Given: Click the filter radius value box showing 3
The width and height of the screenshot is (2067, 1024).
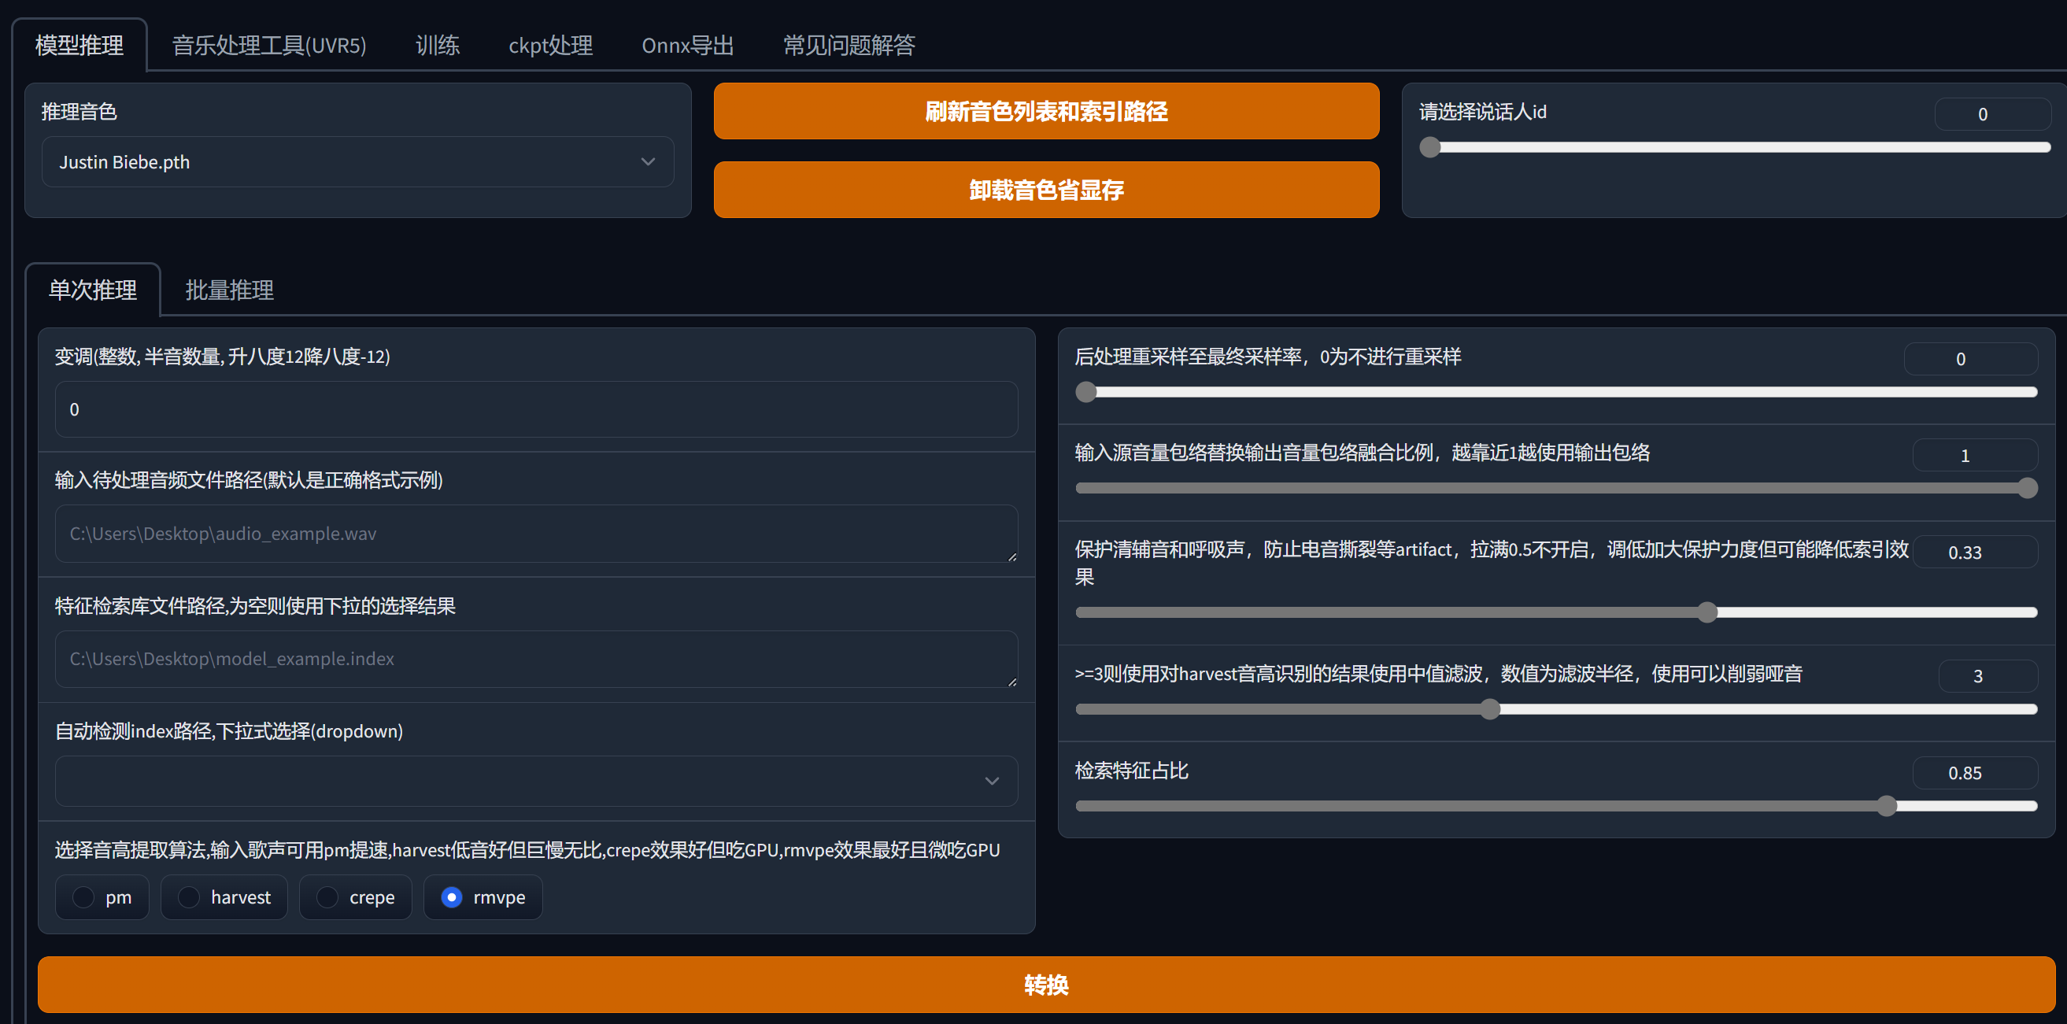Looking at the screenshot, I should pyautogui.click(x=1987, y=675).
